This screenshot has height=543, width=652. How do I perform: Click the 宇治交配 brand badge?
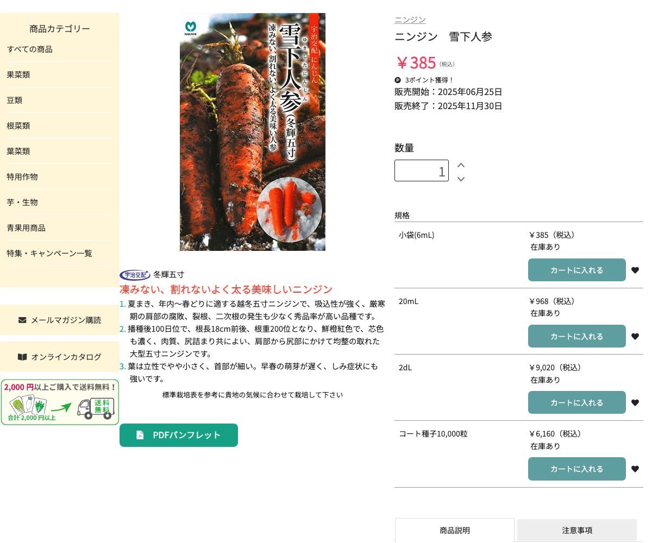[x=135, y=275]
